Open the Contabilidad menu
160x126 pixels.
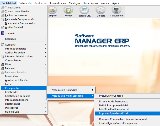[x=9, y=3]
